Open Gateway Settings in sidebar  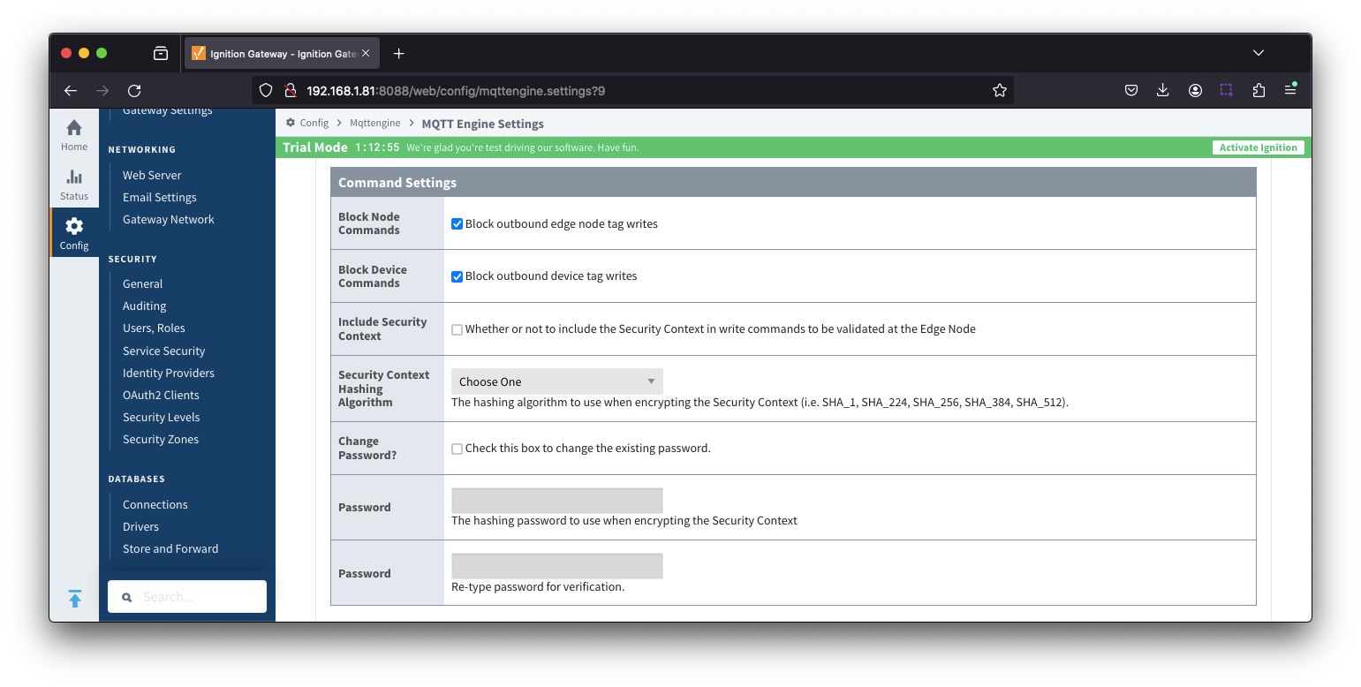click(168, 111)
